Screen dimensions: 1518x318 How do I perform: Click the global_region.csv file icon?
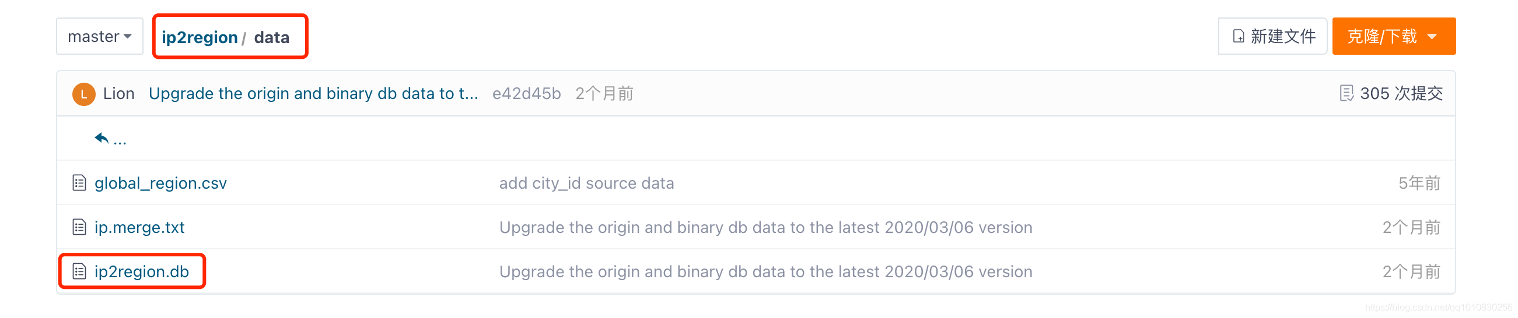coord(79,183)
